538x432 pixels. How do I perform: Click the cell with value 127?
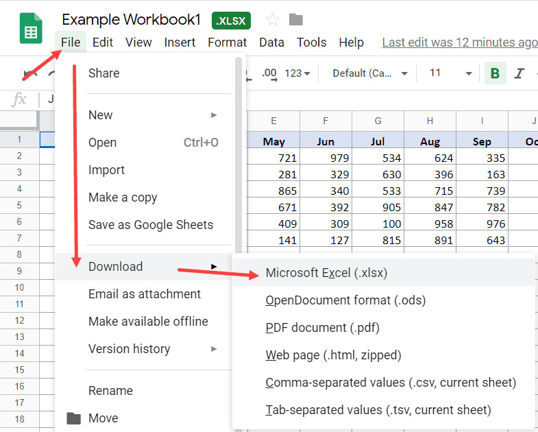point(326,240)
